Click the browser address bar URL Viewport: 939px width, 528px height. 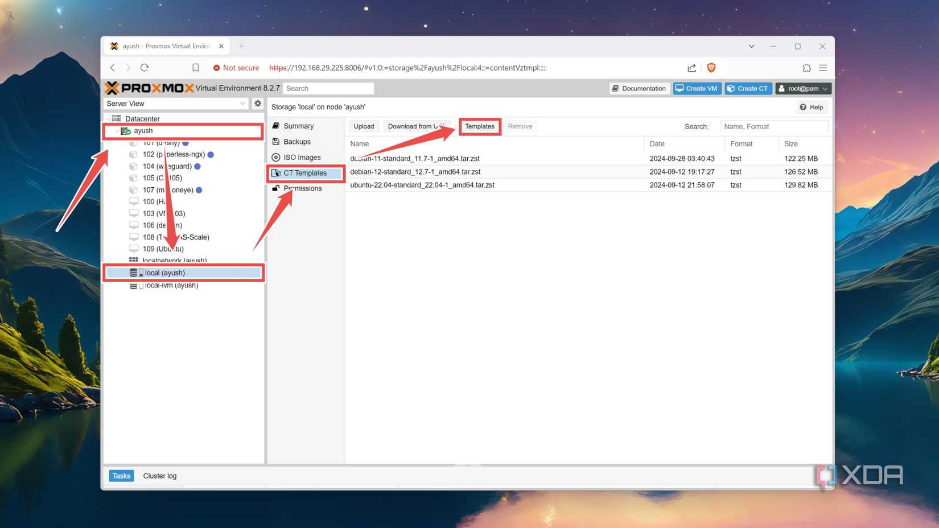(x=407, y=68)
